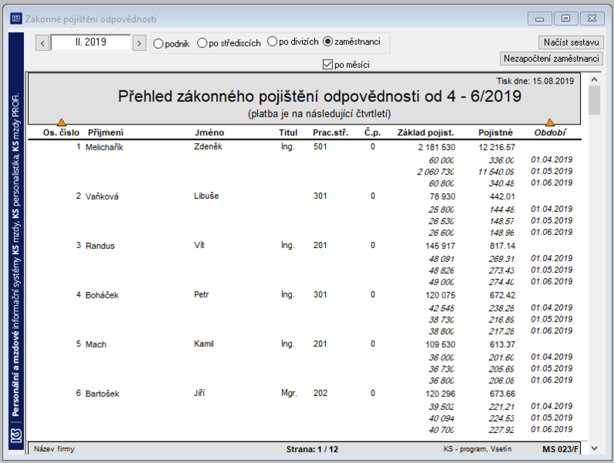Click the monthly amount 11 540.05

tap(496, 172)
